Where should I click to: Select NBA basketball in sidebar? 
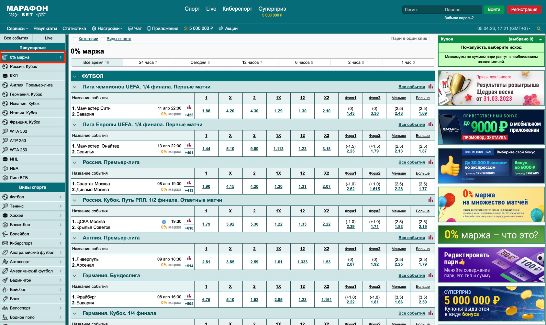click(x=33, y=168)
